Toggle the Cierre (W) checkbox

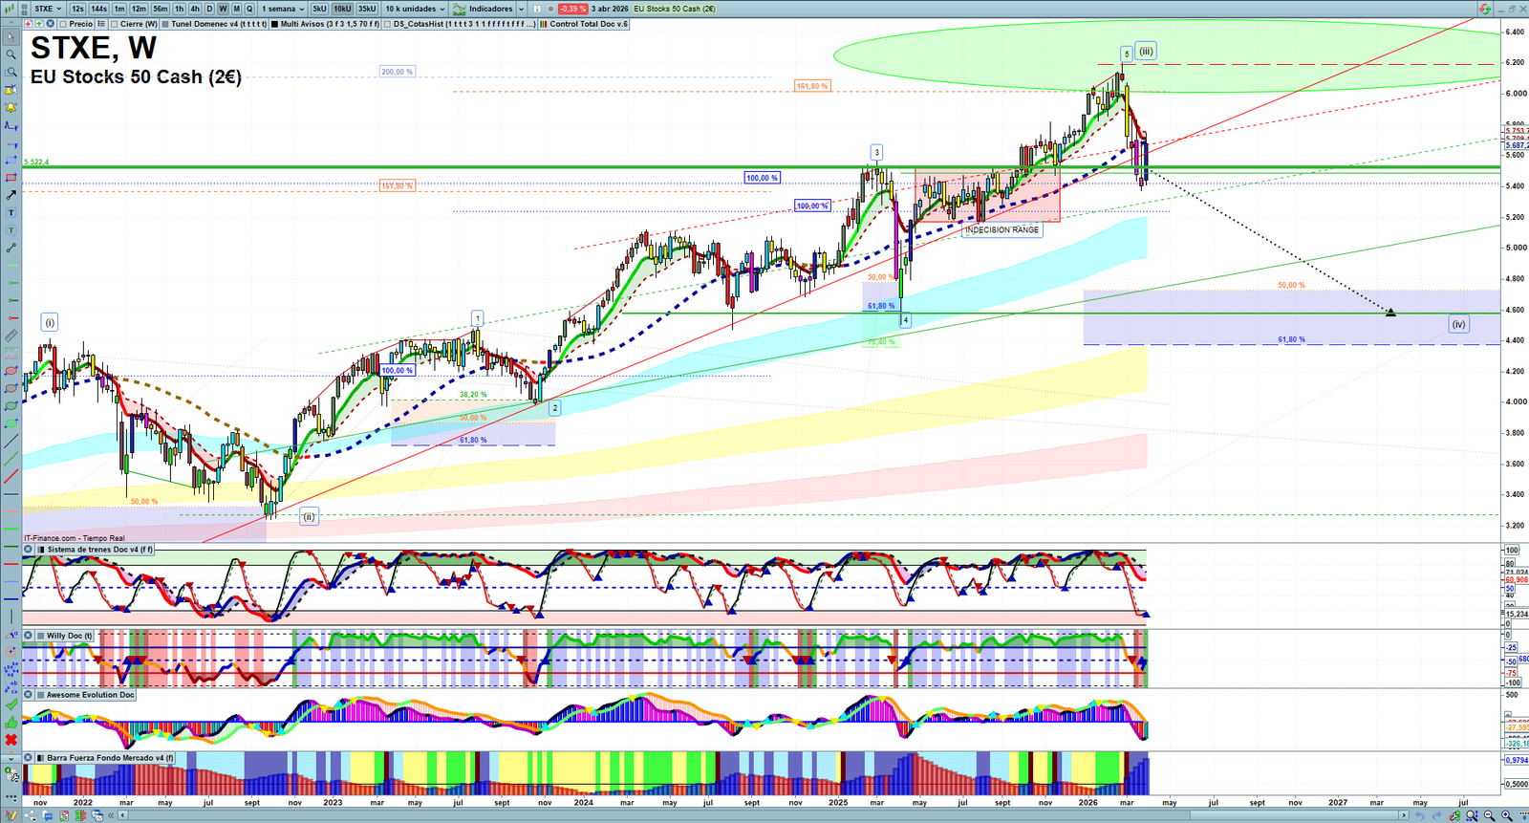[116, 24]
